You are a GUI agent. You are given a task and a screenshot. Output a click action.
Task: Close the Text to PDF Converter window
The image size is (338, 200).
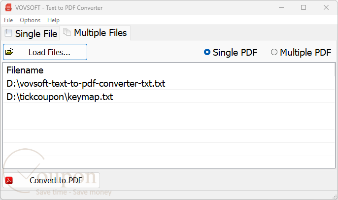(x=326, y=7)
